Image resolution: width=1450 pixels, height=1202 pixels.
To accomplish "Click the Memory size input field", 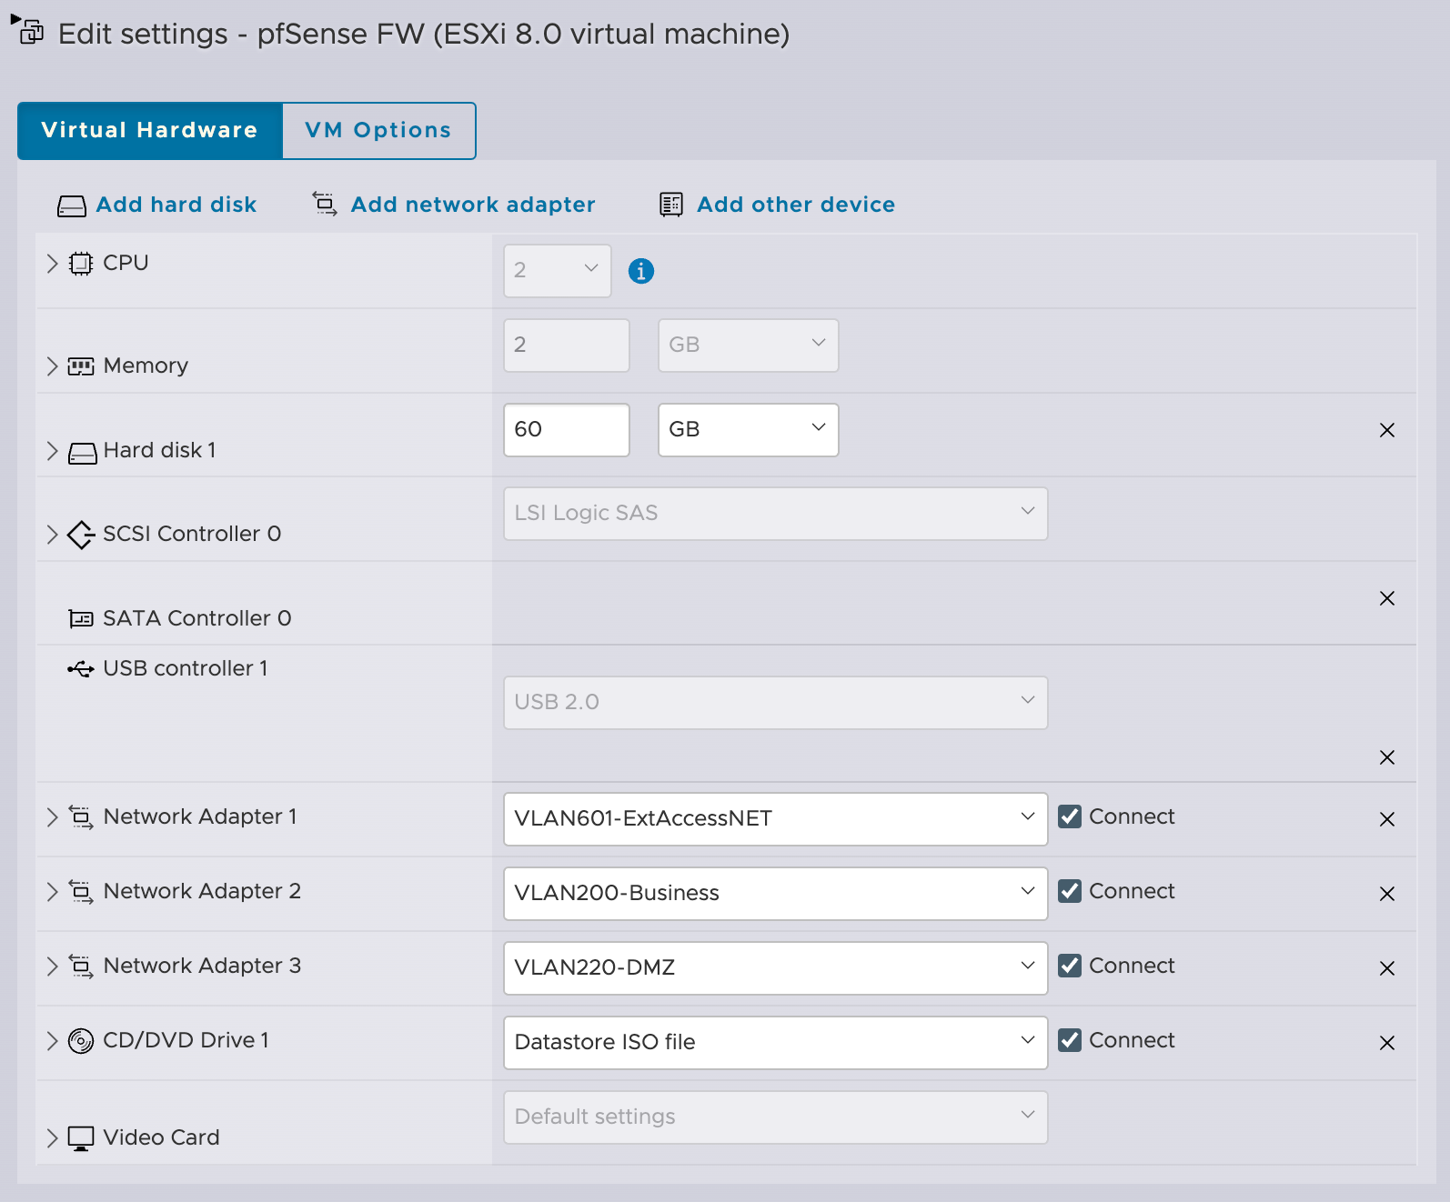I will coord(567,346).
